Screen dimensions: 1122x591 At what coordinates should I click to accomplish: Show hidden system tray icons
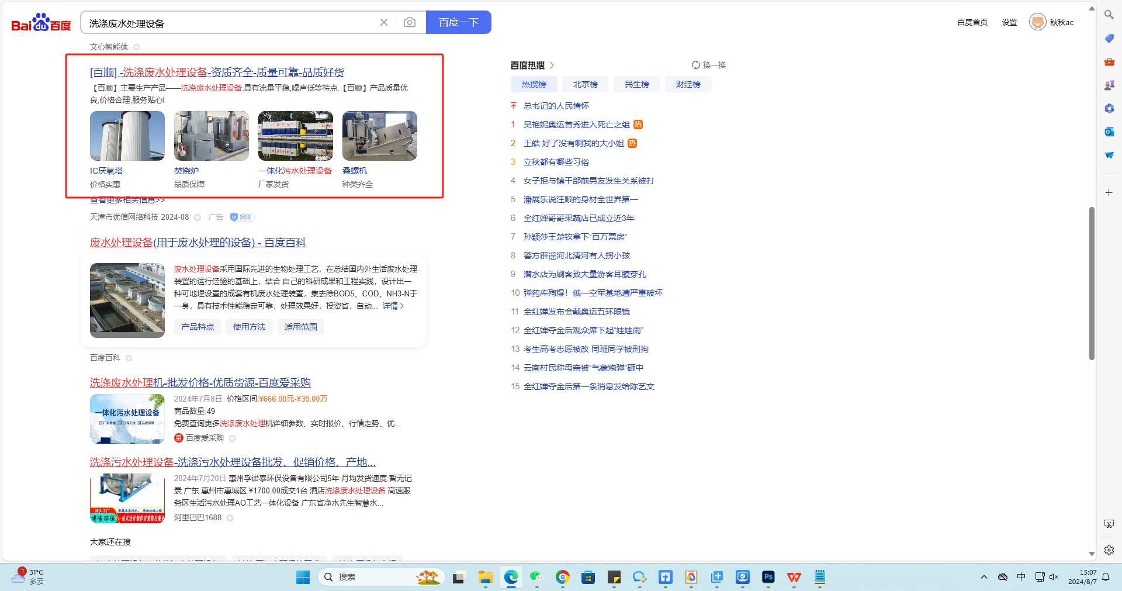(x=984, y=577)
